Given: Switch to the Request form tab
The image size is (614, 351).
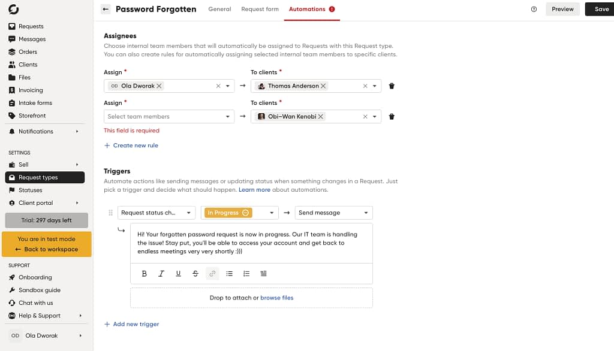Looking at the screenshot, I should (260, 9).
